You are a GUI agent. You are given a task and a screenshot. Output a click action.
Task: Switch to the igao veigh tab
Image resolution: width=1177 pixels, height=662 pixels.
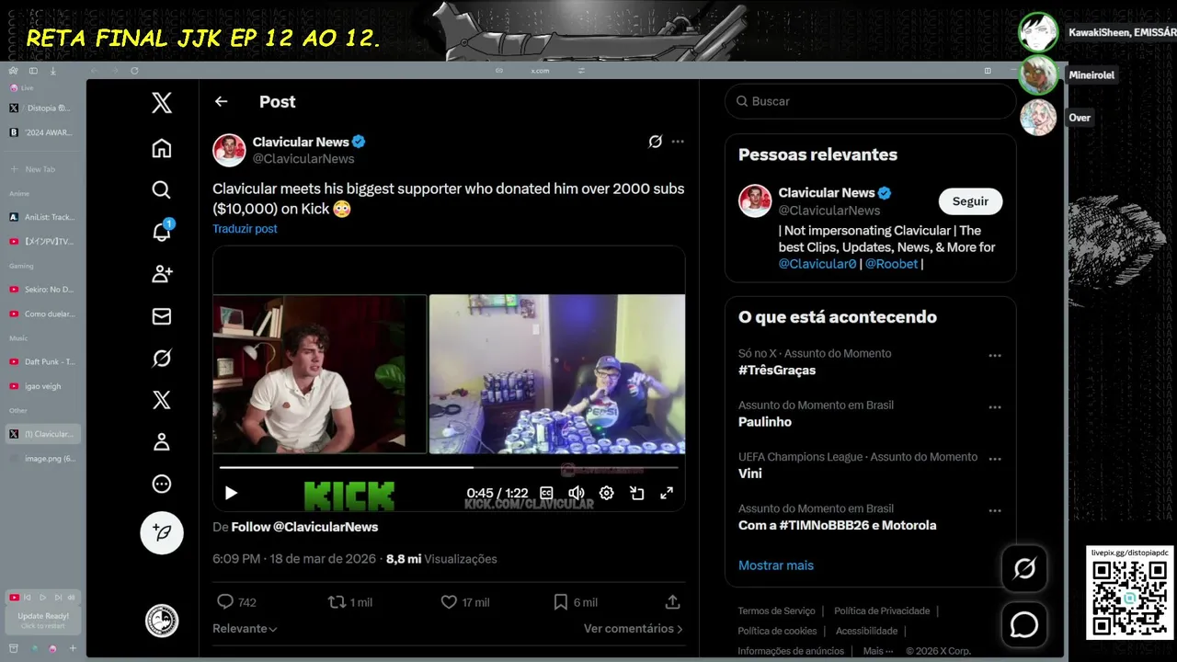click(x=43, y=386)
